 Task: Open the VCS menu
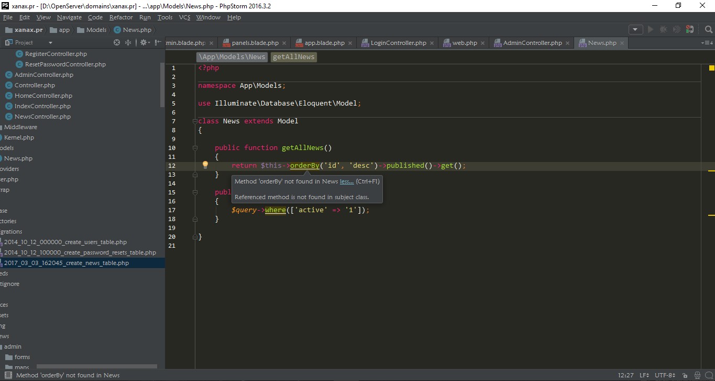click(184, 17)
